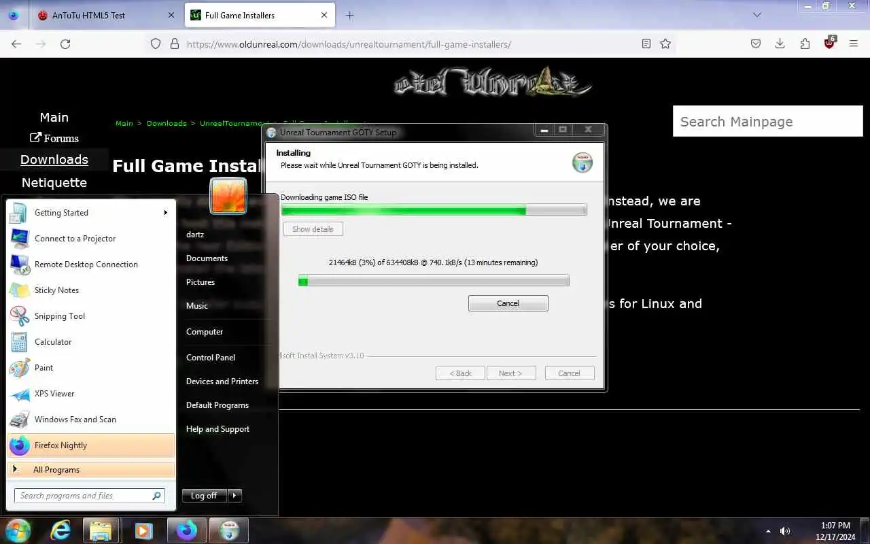Open File Explorer from taskbar
The height and width of the screenshot is (544, 870).
coord(101,530)
